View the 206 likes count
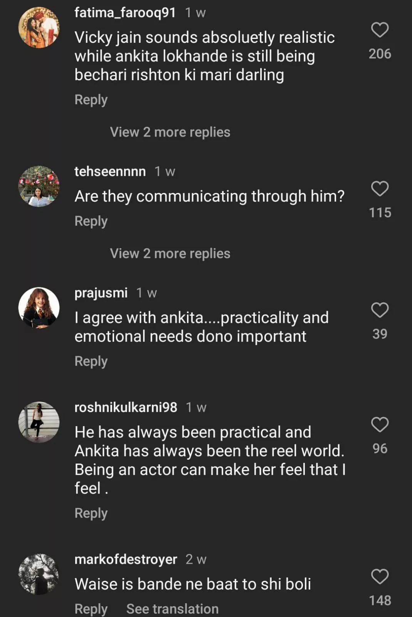The image size is (412, 617). [x=380, y=54]
